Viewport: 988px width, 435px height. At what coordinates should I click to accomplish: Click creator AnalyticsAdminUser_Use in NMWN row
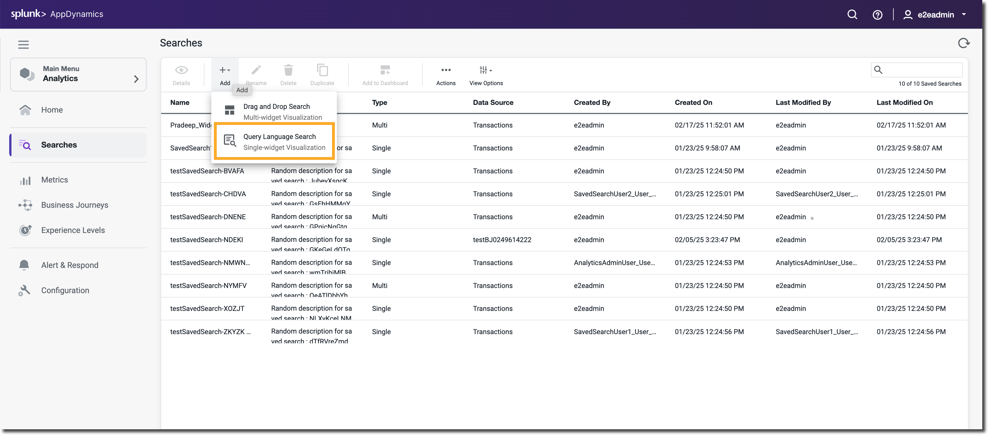[614, 263]
